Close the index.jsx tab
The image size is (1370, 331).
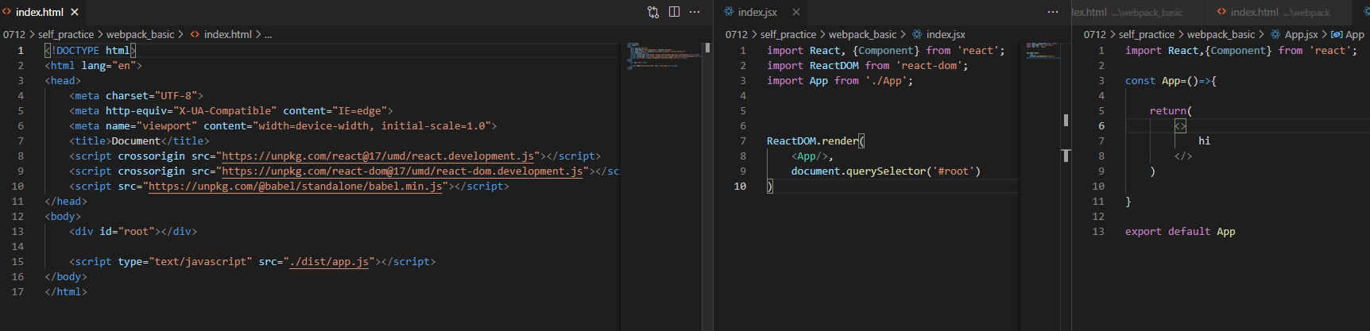tap(796, 12)
